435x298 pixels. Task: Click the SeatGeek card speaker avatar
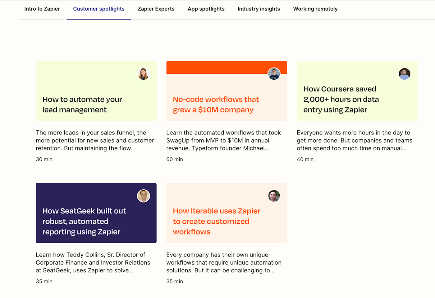[144, 196]
